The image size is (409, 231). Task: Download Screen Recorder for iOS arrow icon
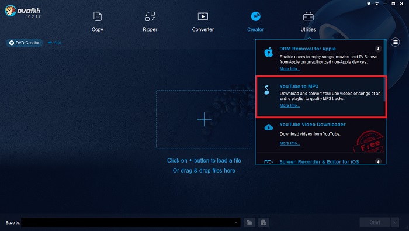pyautogui.click(x=378, y=161)
